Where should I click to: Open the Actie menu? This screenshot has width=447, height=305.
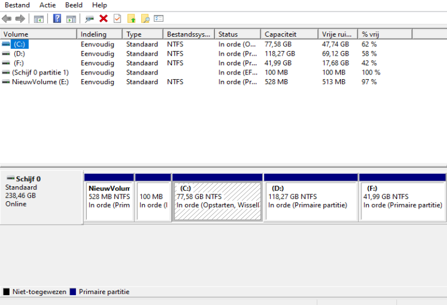pyautogui.click(x=48, y=5)
